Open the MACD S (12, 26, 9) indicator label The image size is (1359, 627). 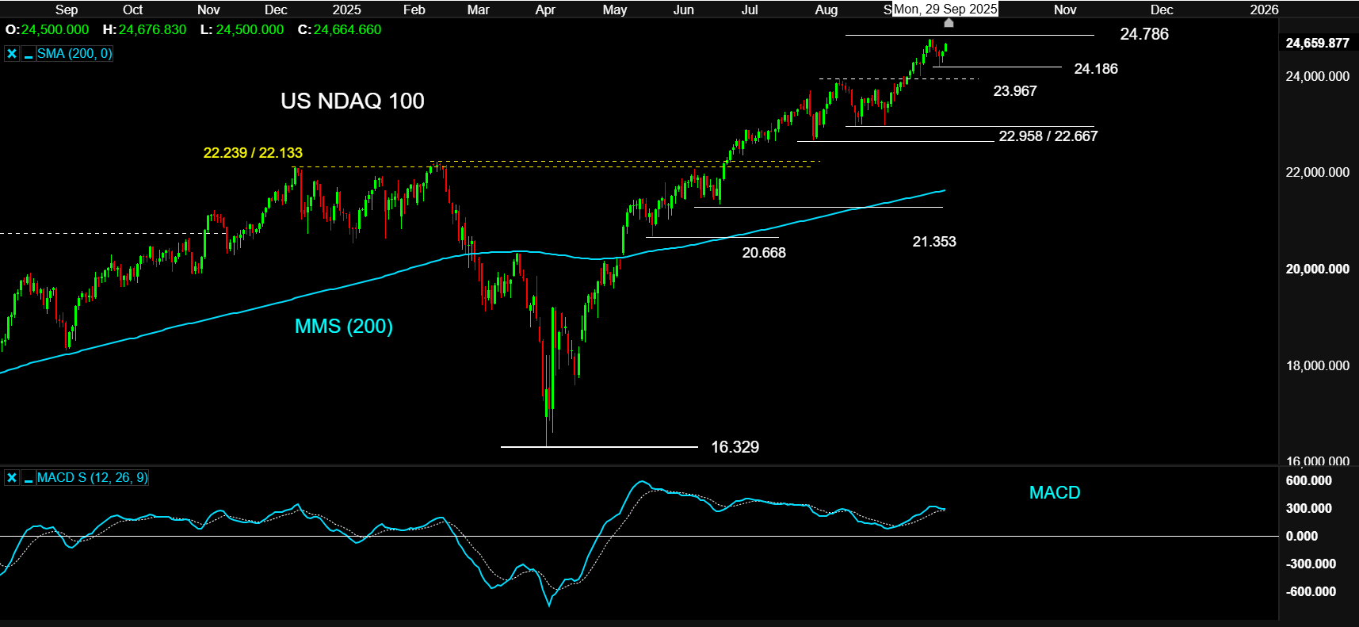(92, 478)
